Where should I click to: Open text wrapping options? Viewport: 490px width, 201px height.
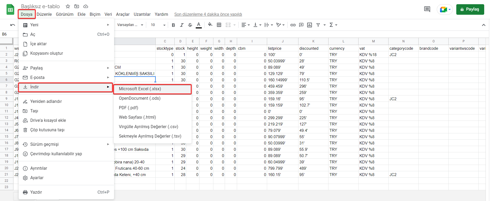269,25
